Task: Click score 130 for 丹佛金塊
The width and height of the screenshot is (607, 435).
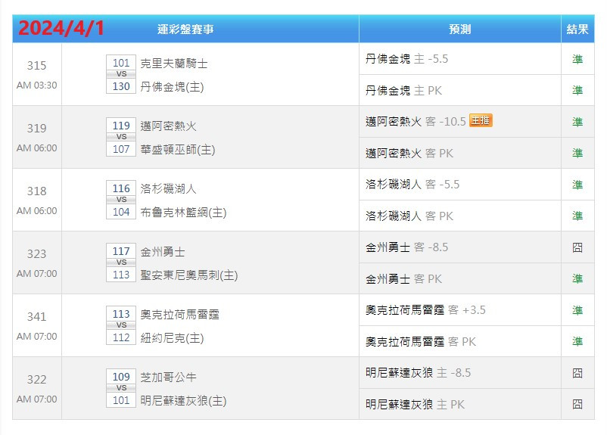Action: pyautogui.click(x=121, y=86)
